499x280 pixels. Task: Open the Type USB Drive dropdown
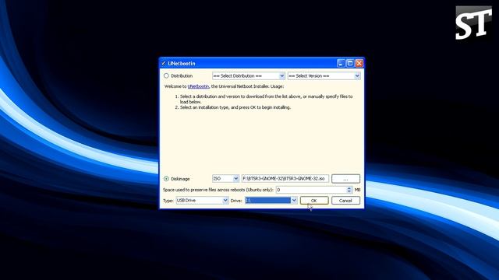(x=202, y=201)
